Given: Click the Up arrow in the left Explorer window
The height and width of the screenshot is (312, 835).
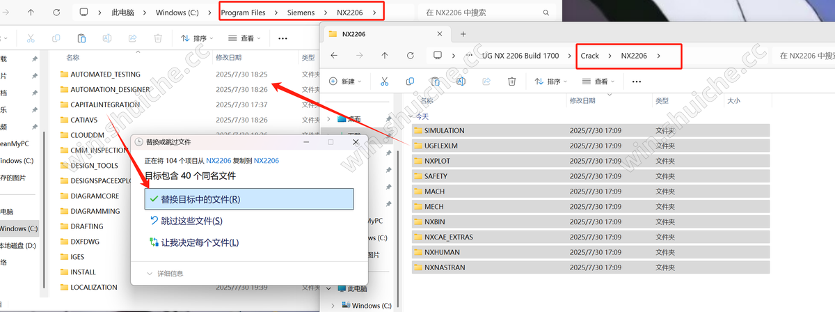Looking at the screenshot, I should click(x=31, y=13).
